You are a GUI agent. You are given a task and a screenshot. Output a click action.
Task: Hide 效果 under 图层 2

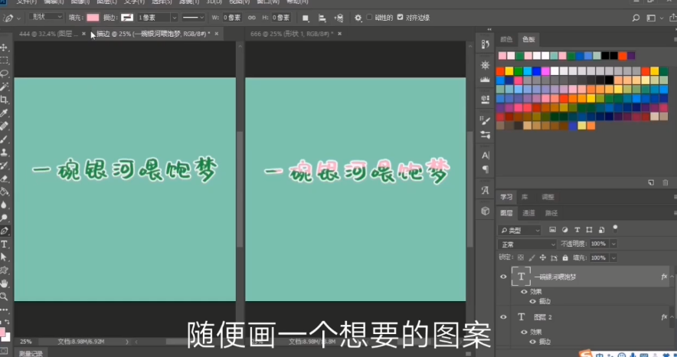[x=524, y=332]
